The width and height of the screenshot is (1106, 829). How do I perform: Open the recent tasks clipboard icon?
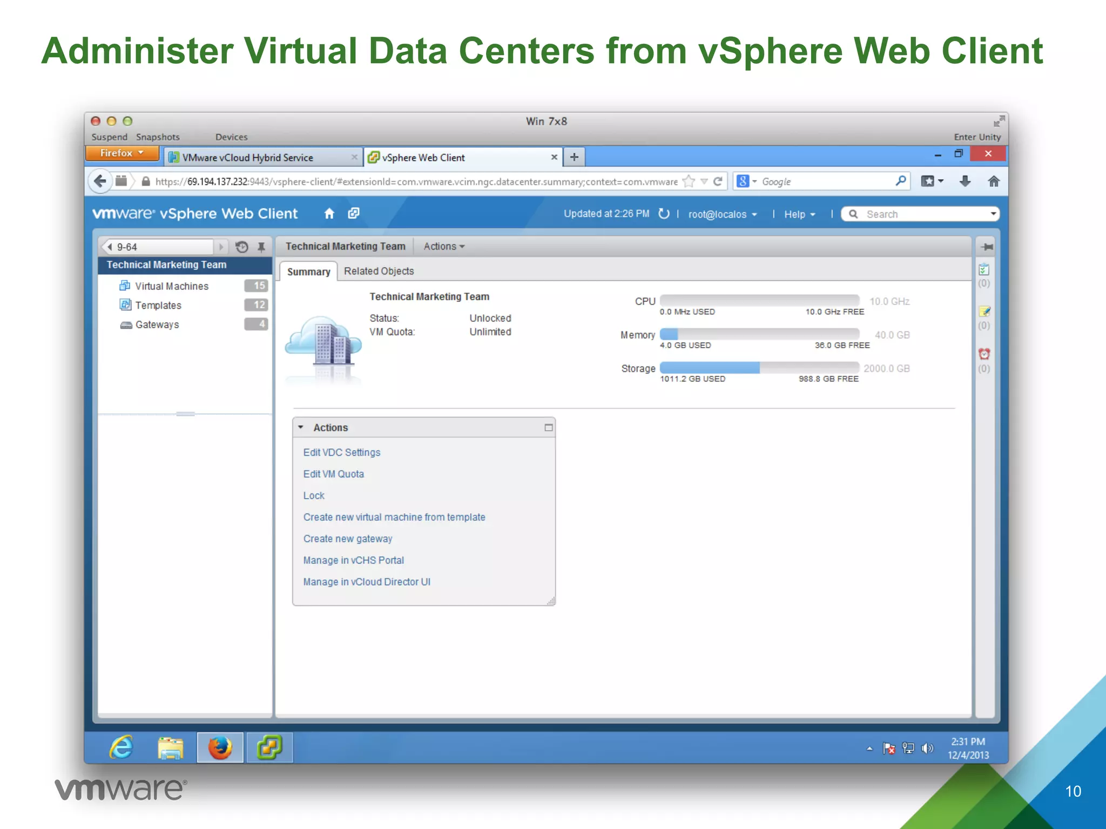pyautogui.click(x=984, y=269)
